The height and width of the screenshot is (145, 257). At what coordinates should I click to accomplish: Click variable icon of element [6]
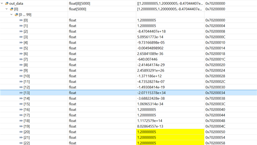pos(21,54)
